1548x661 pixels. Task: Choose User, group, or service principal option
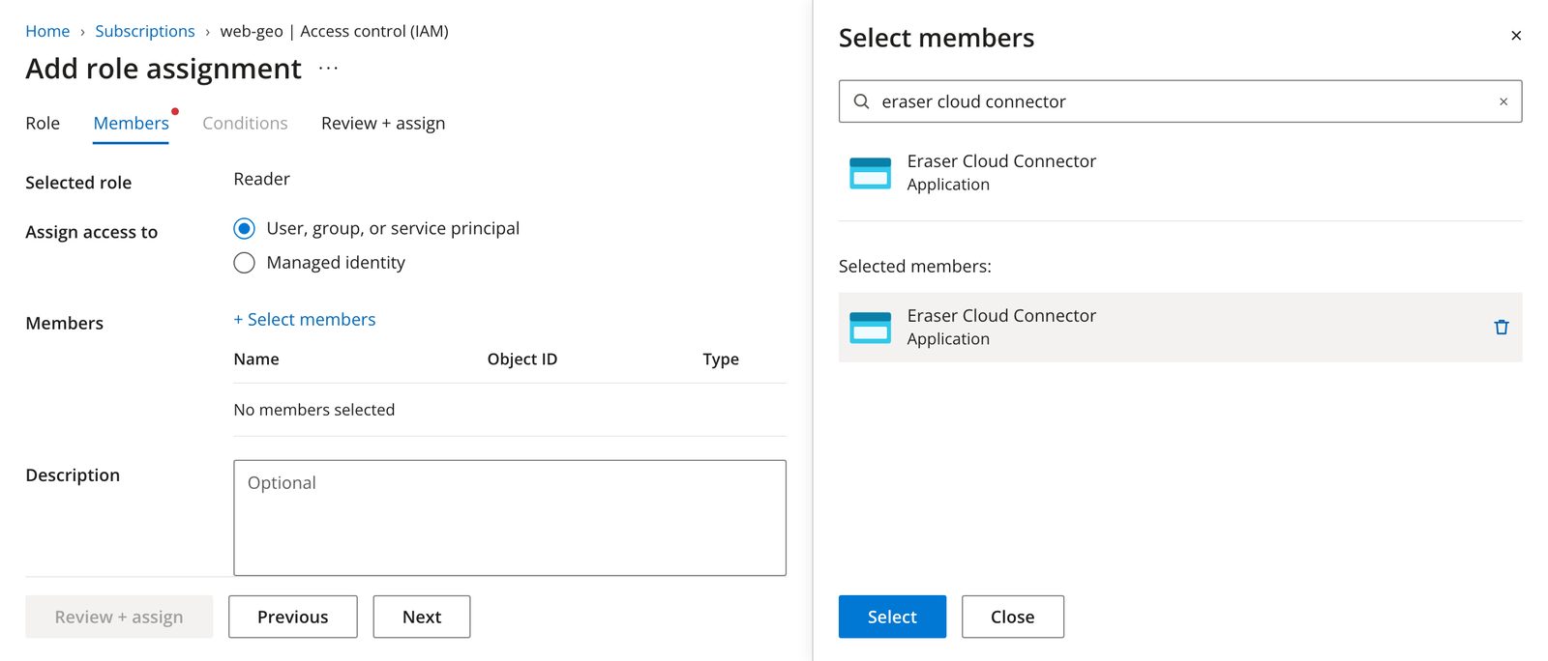click(244, 229)
